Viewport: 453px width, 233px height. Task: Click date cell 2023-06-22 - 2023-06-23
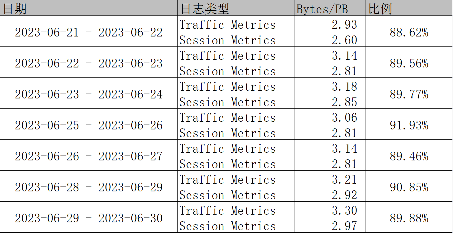click(89, 63)
